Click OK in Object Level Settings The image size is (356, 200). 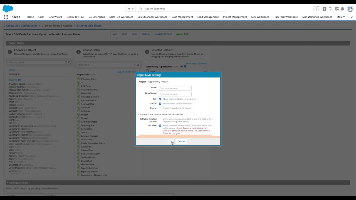tap(171, 141)
